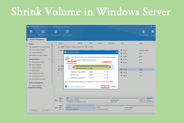Click the Partition Size input field
The width and height of the screenshot is (184, 123).
96,75
